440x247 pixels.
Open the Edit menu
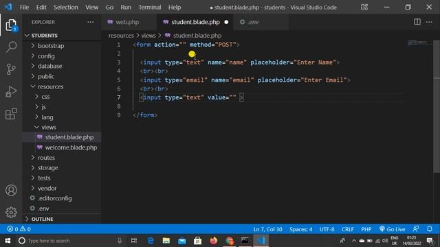(41, 8)
